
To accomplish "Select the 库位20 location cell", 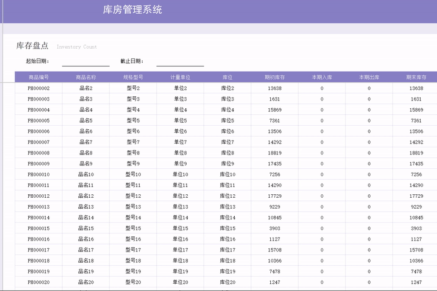I will [x=227, y=282].
